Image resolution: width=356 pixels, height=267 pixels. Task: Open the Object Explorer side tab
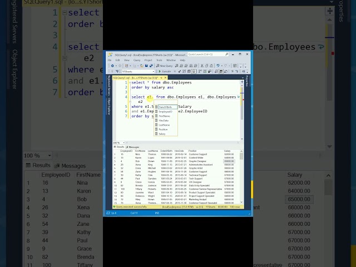[x=109, y=106]
